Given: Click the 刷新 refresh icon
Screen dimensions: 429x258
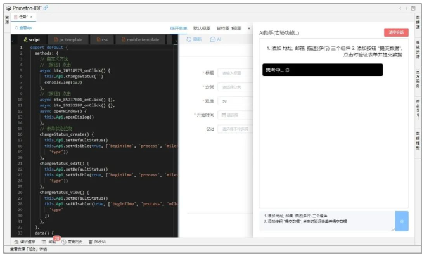Looking at the screenshot, I should [195, 39].
